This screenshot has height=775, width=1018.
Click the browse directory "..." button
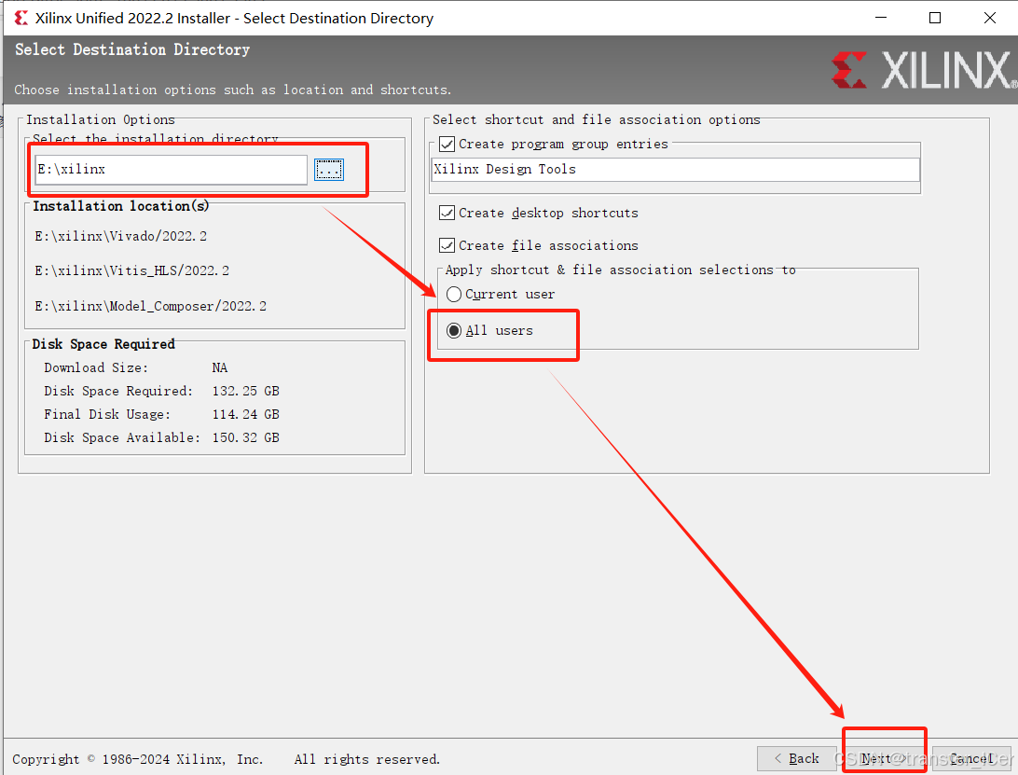328,170
